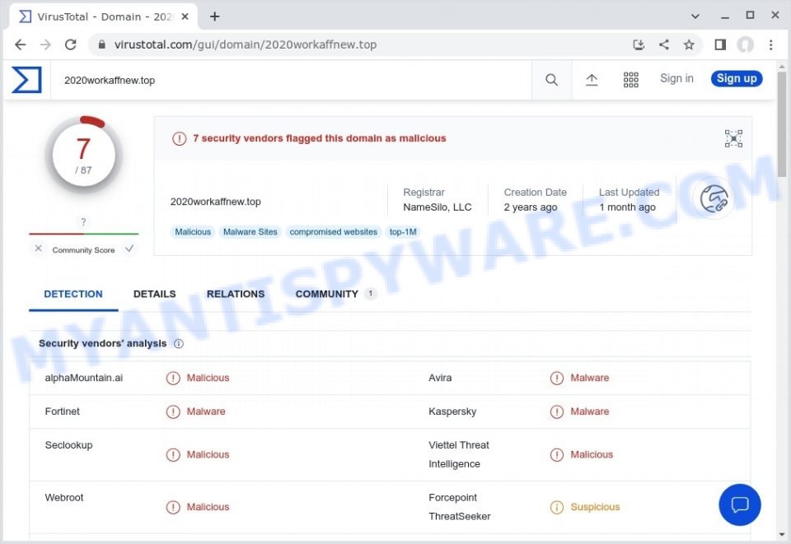Switch to the COMMUNITY tab
791x544 pixels.
click(x=335, y=294)
